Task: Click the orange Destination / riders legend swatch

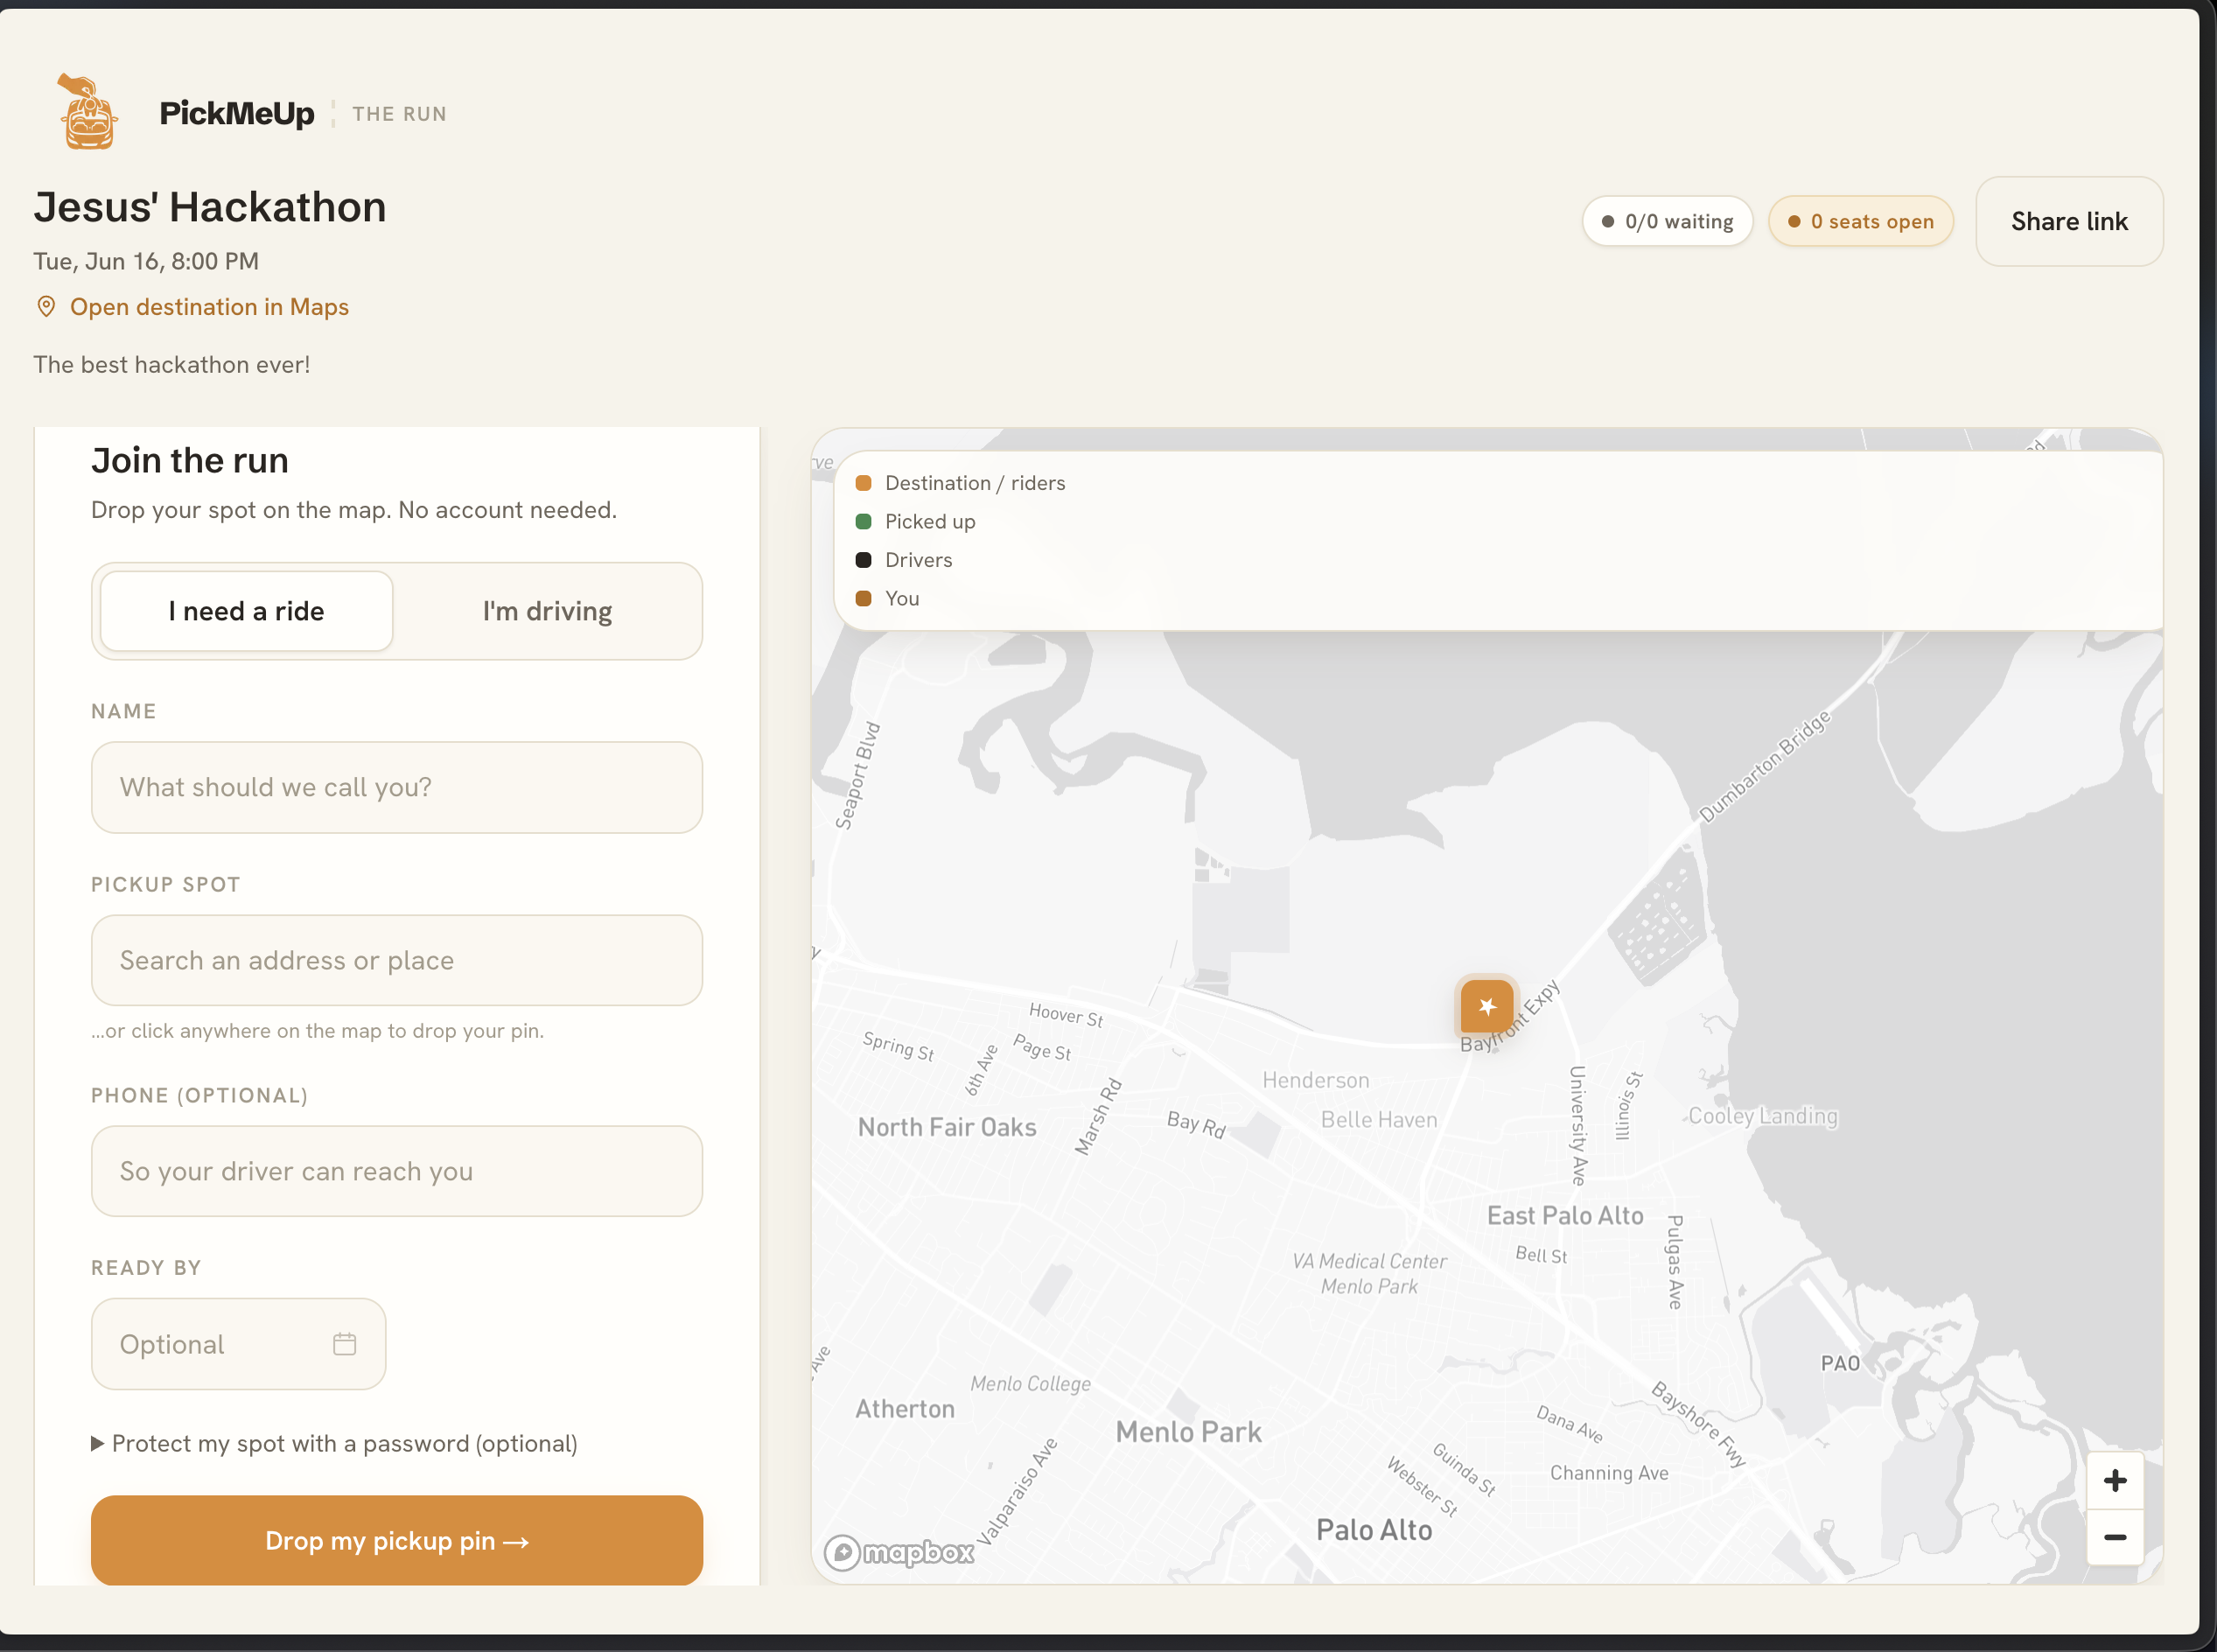Action: 863,483
